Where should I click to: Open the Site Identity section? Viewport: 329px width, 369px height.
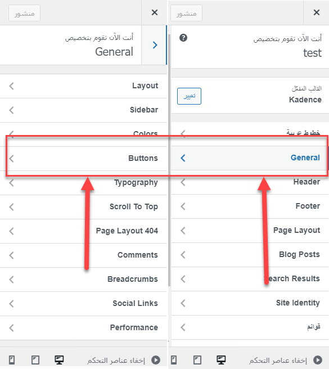pos(250,303)
